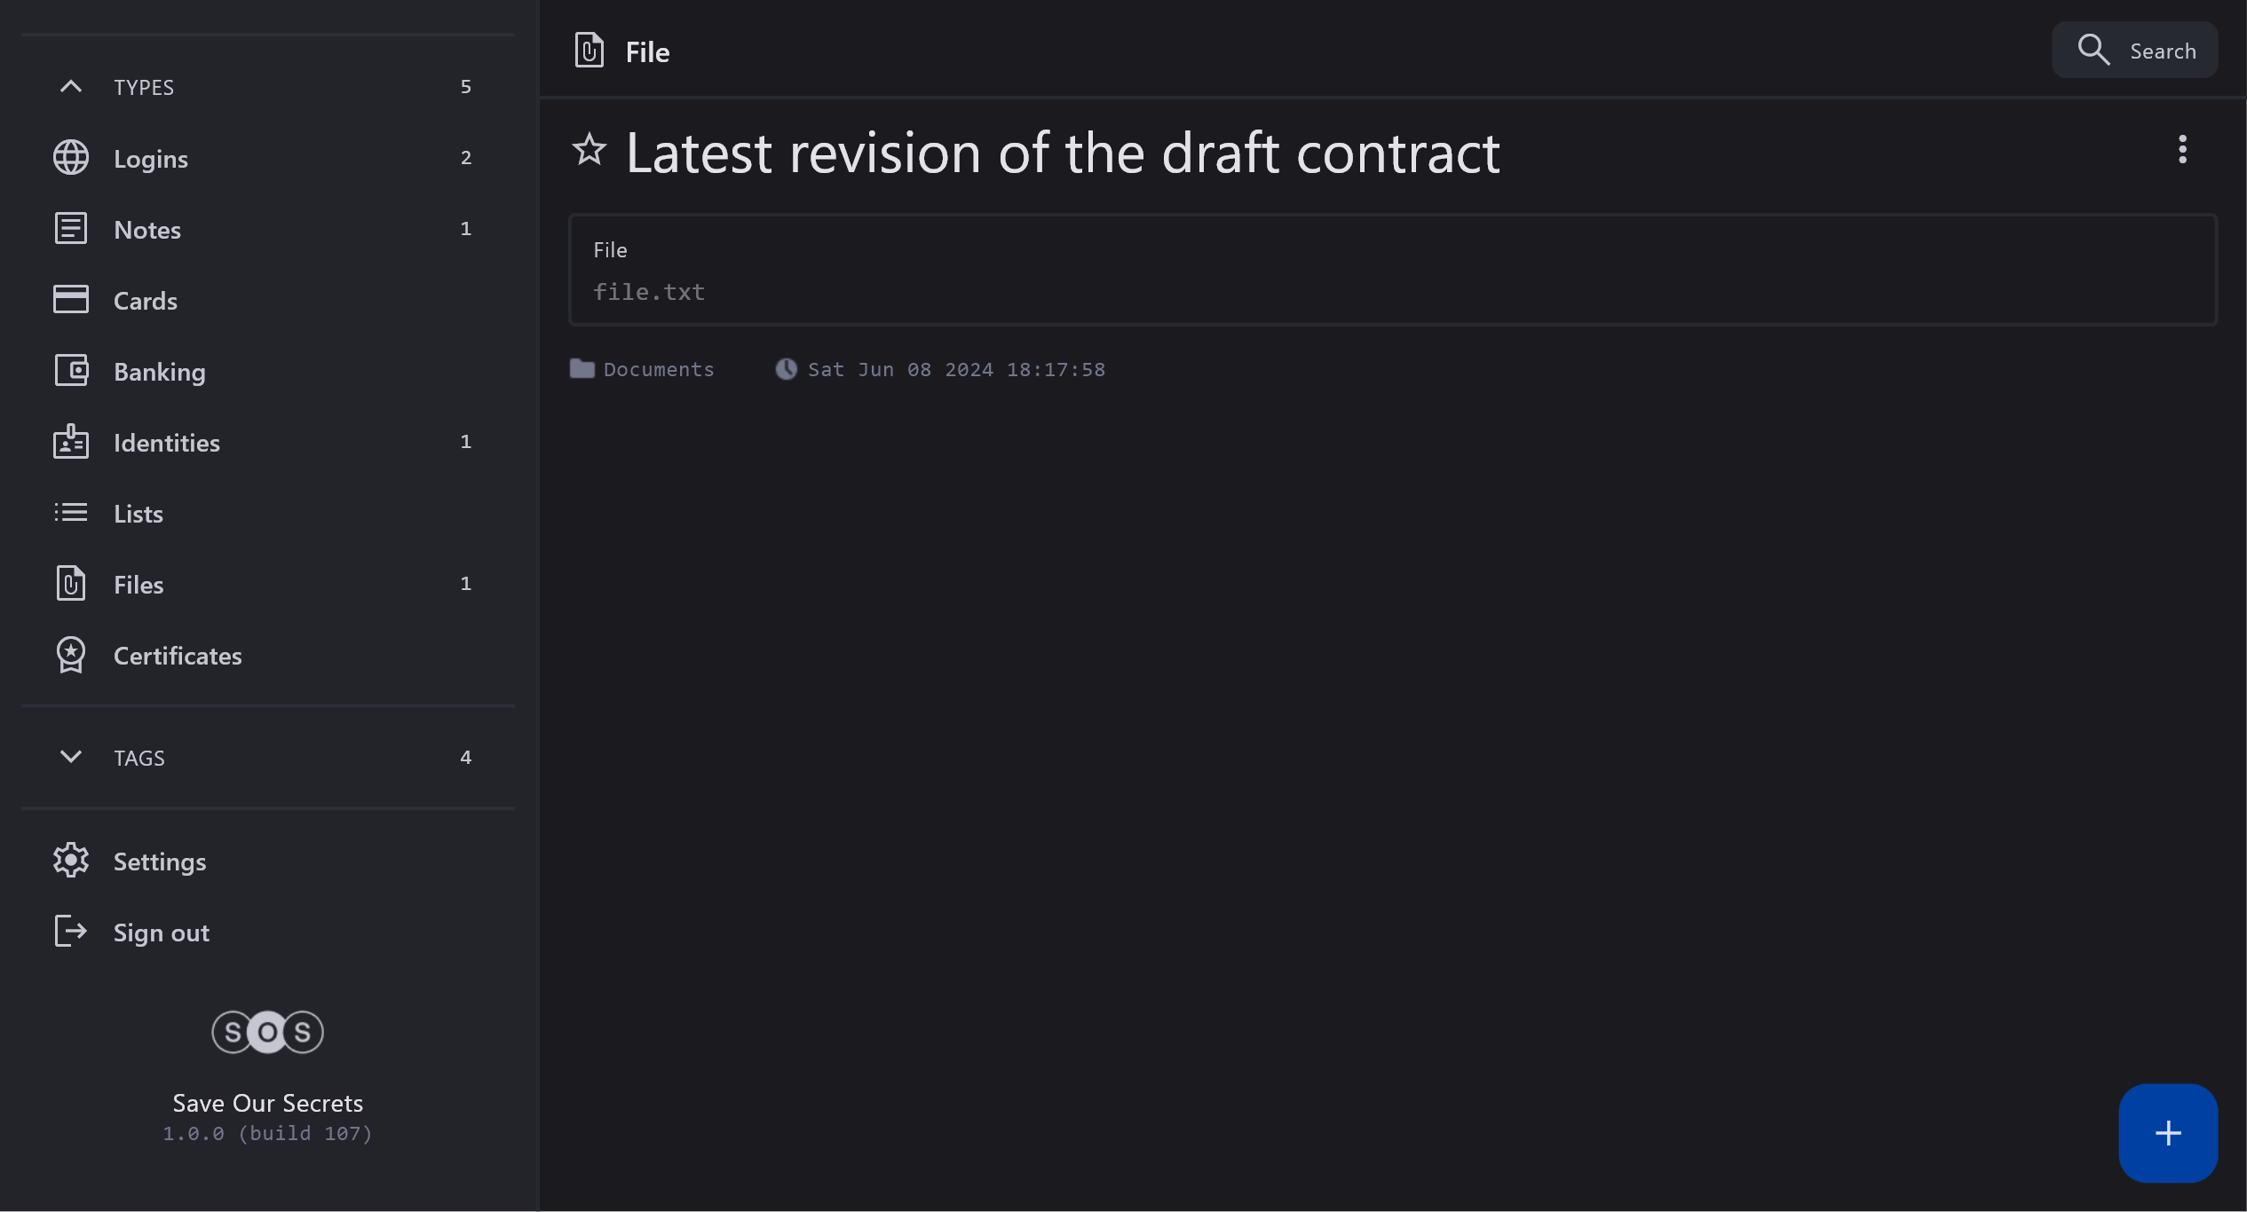Expand the Tags section
The height and width of the screenshot is (1212, 2247).
[x=71, y=757]
